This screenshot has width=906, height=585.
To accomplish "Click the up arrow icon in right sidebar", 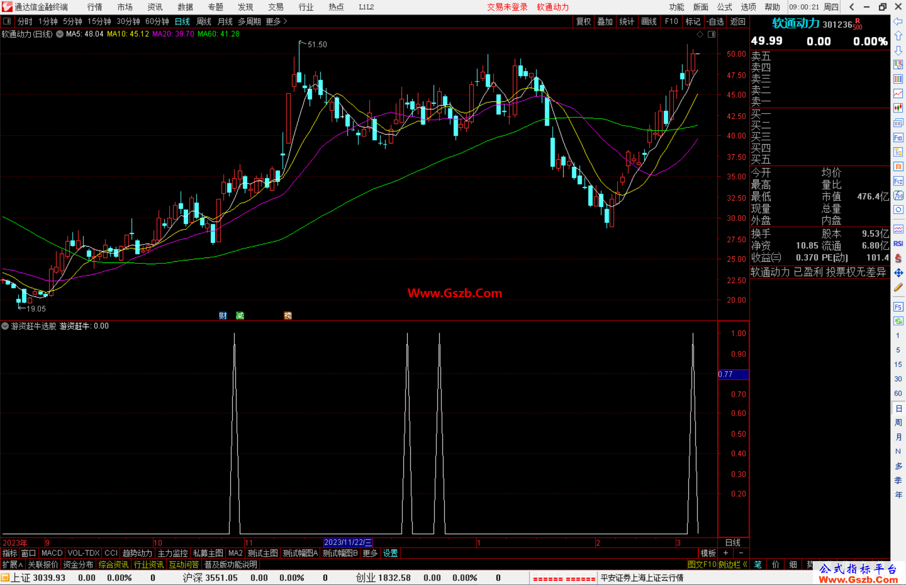I will click(898, 36).
